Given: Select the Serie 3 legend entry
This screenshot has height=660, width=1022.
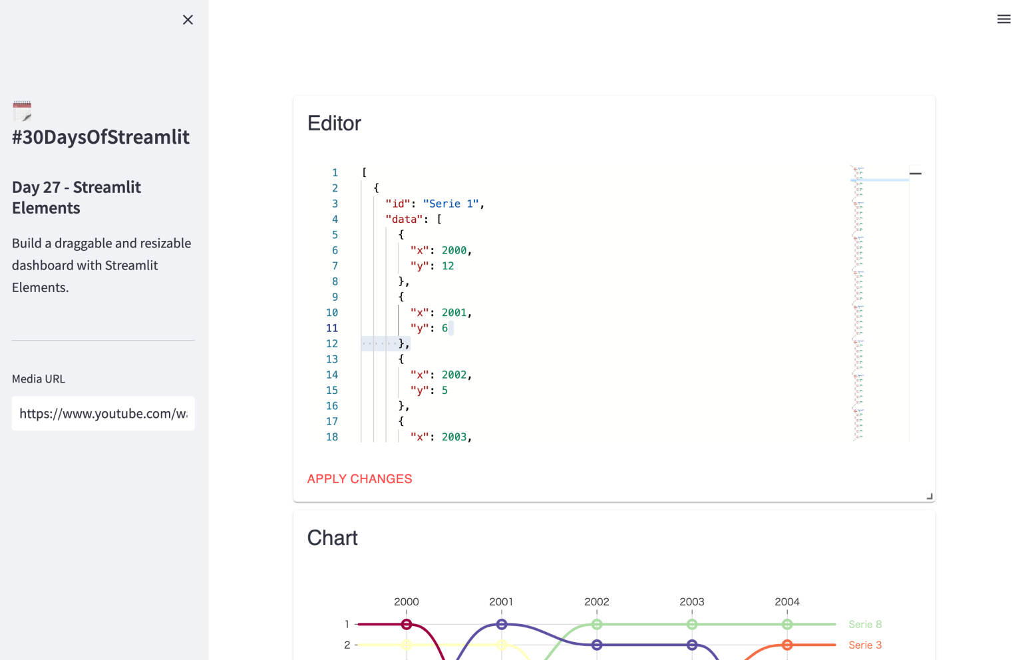Looking at the screenshot, I should click(x=864, y=645).
